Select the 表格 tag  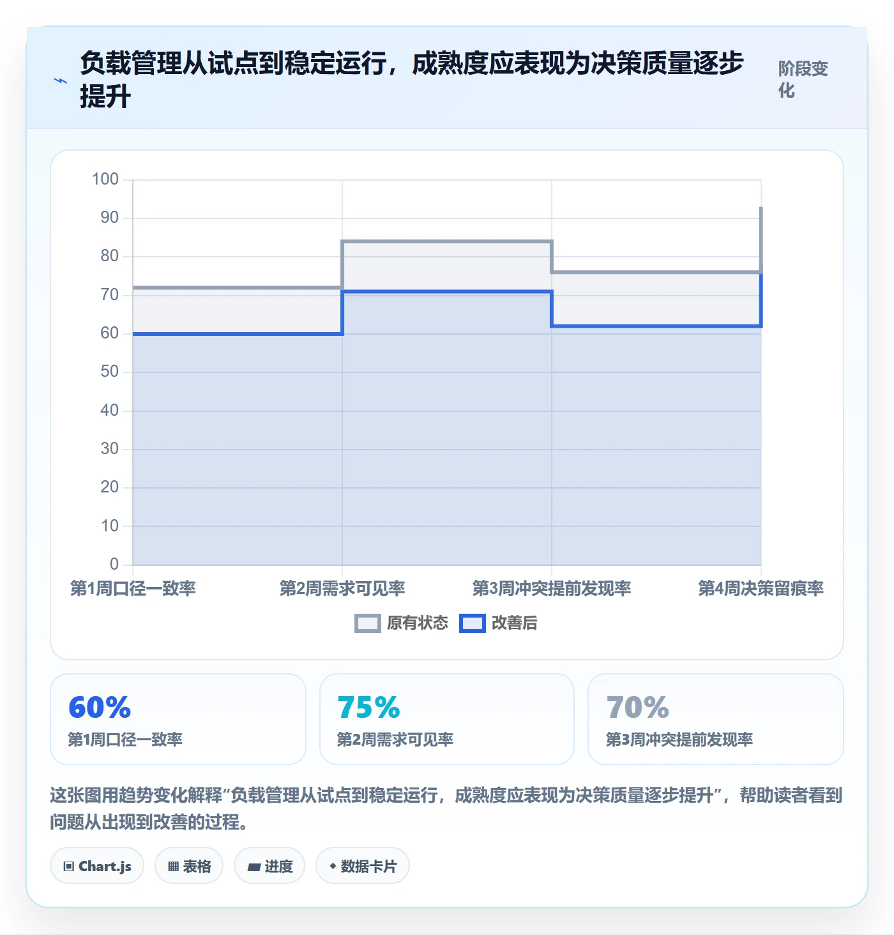(x=189, y=866)
